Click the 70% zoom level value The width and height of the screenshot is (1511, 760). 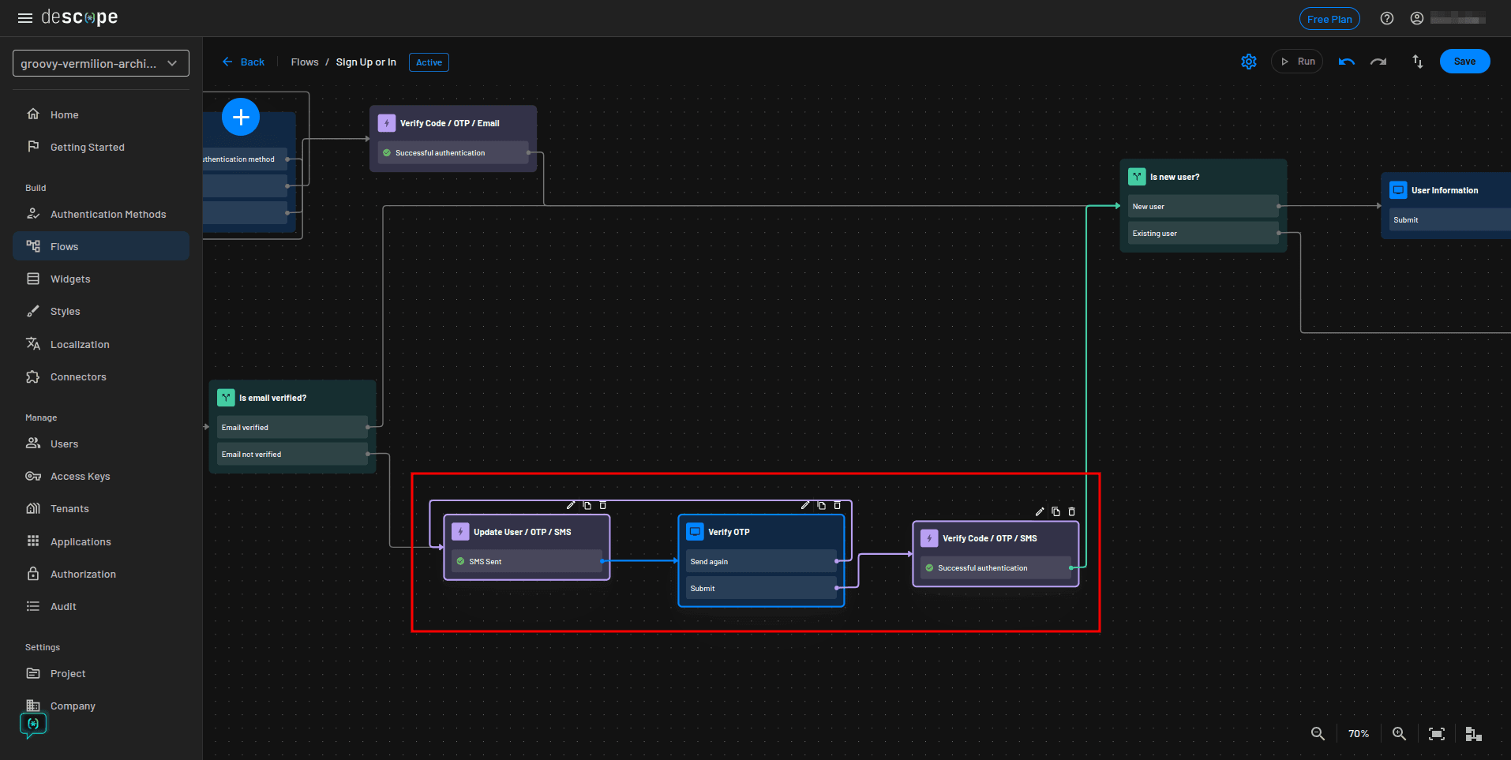(1358, 733)
